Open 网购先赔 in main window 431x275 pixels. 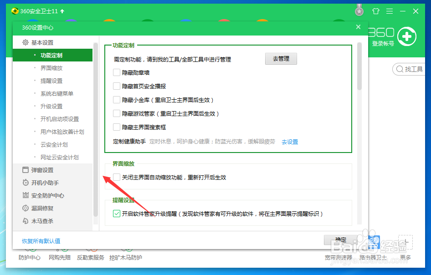coord(60,257)
